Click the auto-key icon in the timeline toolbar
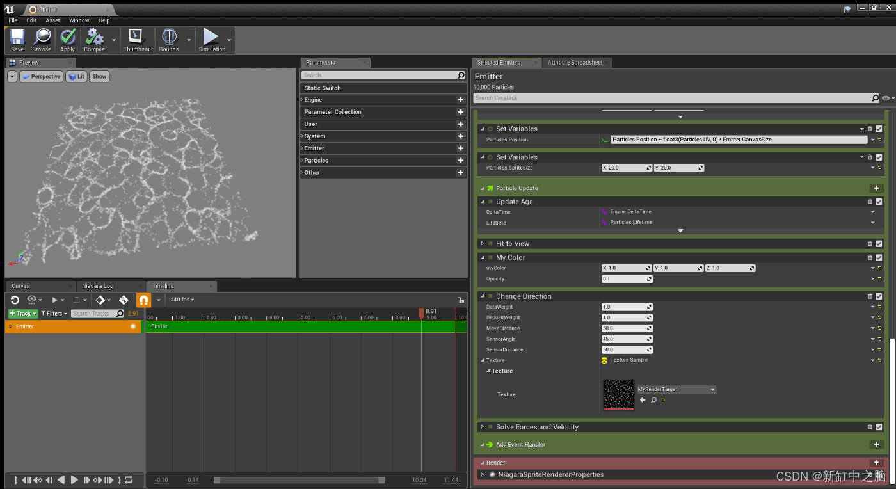Image resolution: width=896 pixels, height=489 pixels. coord(124,300)
